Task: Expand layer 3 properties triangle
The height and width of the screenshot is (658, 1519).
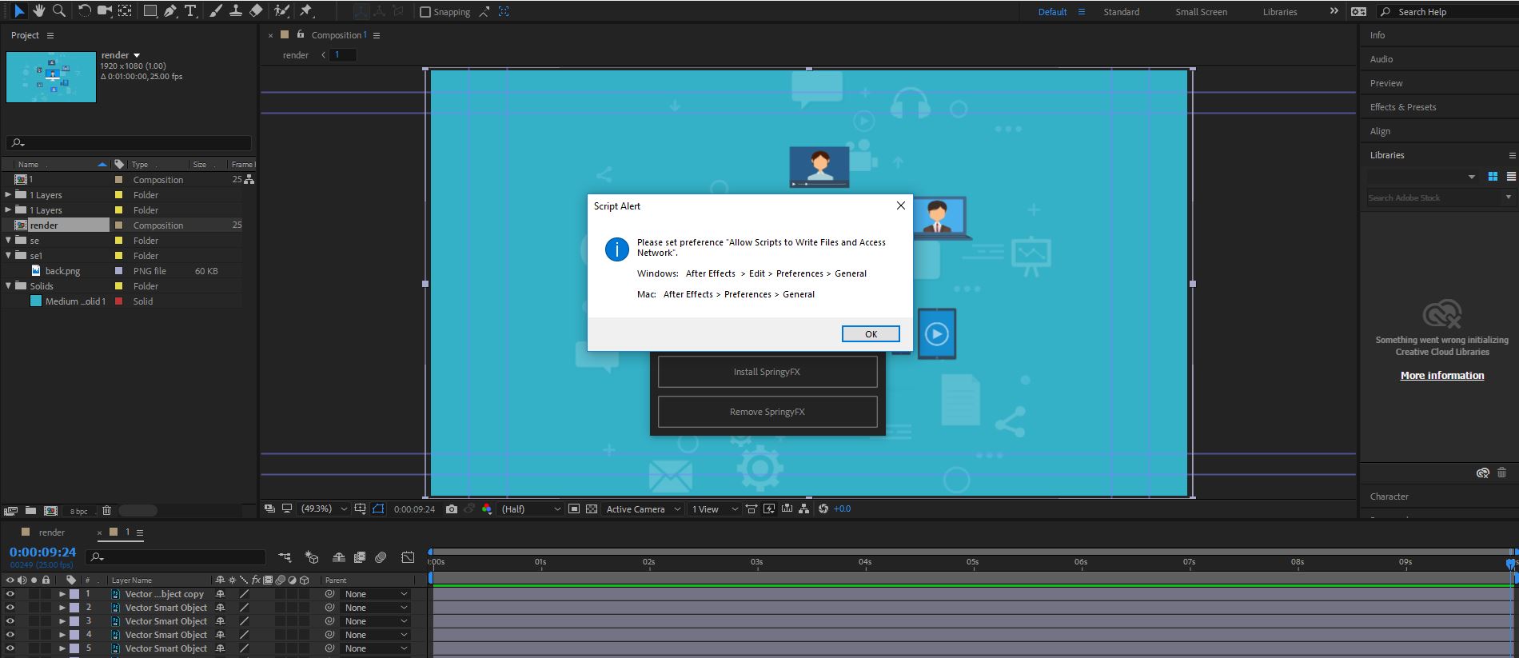Action: (62, 621)
